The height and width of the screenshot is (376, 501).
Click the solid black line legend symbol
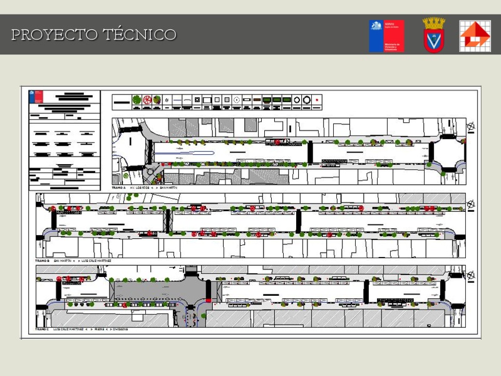(121, 100)
